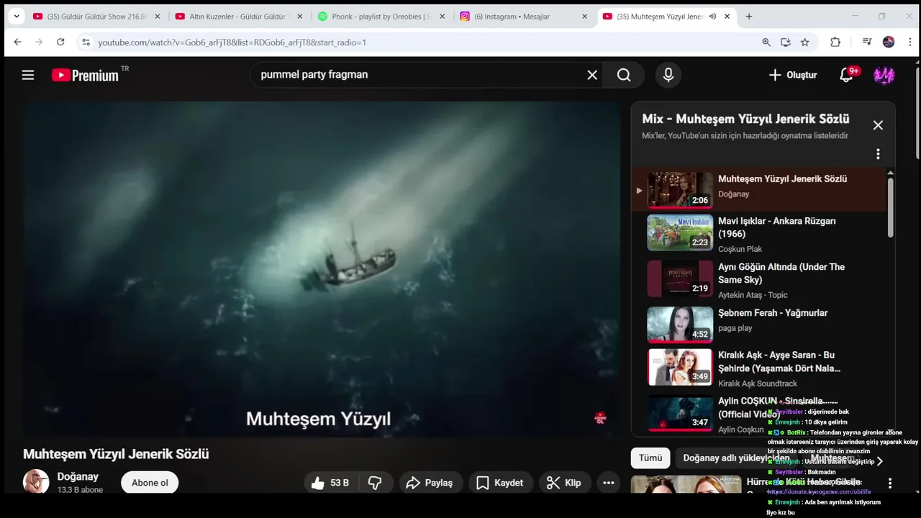Click the magnifier search button

[x=624, y=75]
